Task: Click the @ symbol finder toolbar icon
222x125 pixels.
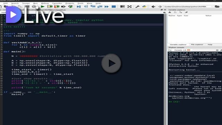Action: [34, 7]
